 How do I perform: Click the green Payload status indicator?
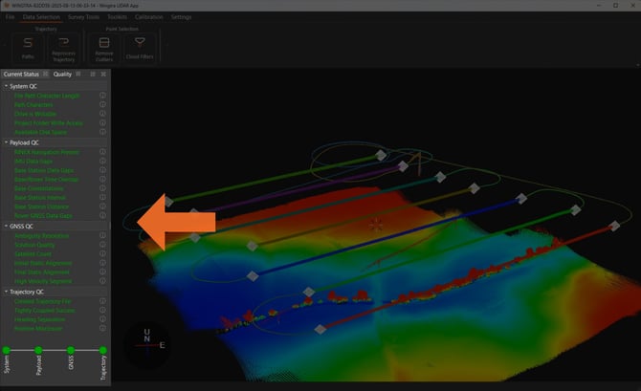(39, 351)
